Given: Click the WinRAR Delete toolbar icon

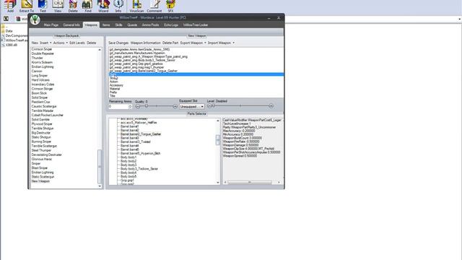Looking at the screenshot, I should click(73, 5).
